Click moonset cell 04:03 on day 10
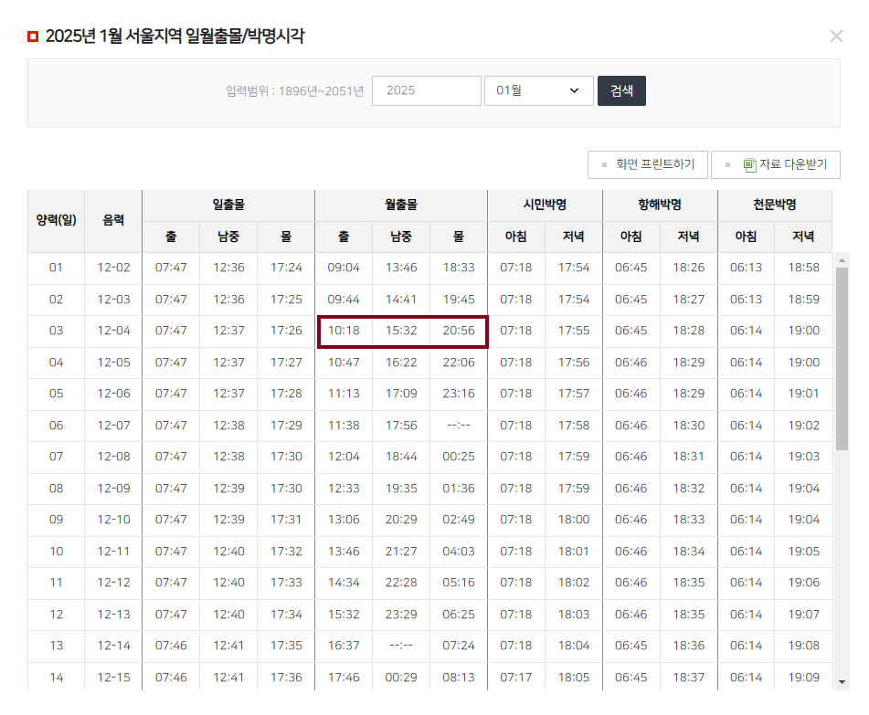 click(x=459, y=552)
